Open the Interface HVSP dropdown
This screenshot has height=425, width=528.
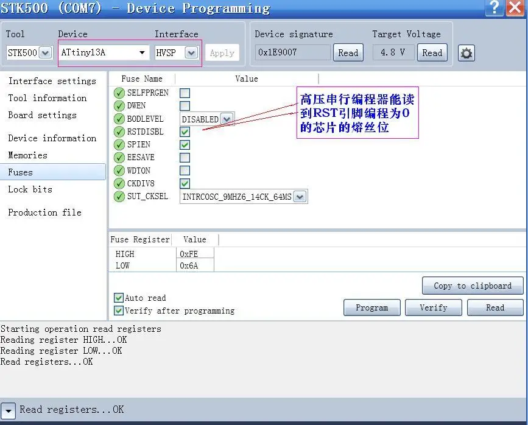pyautogui.click(x=176, y=52)
